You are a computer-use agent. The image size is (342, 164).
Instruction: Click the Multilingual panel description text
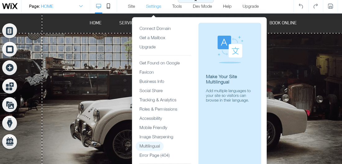tap(228, 96)
